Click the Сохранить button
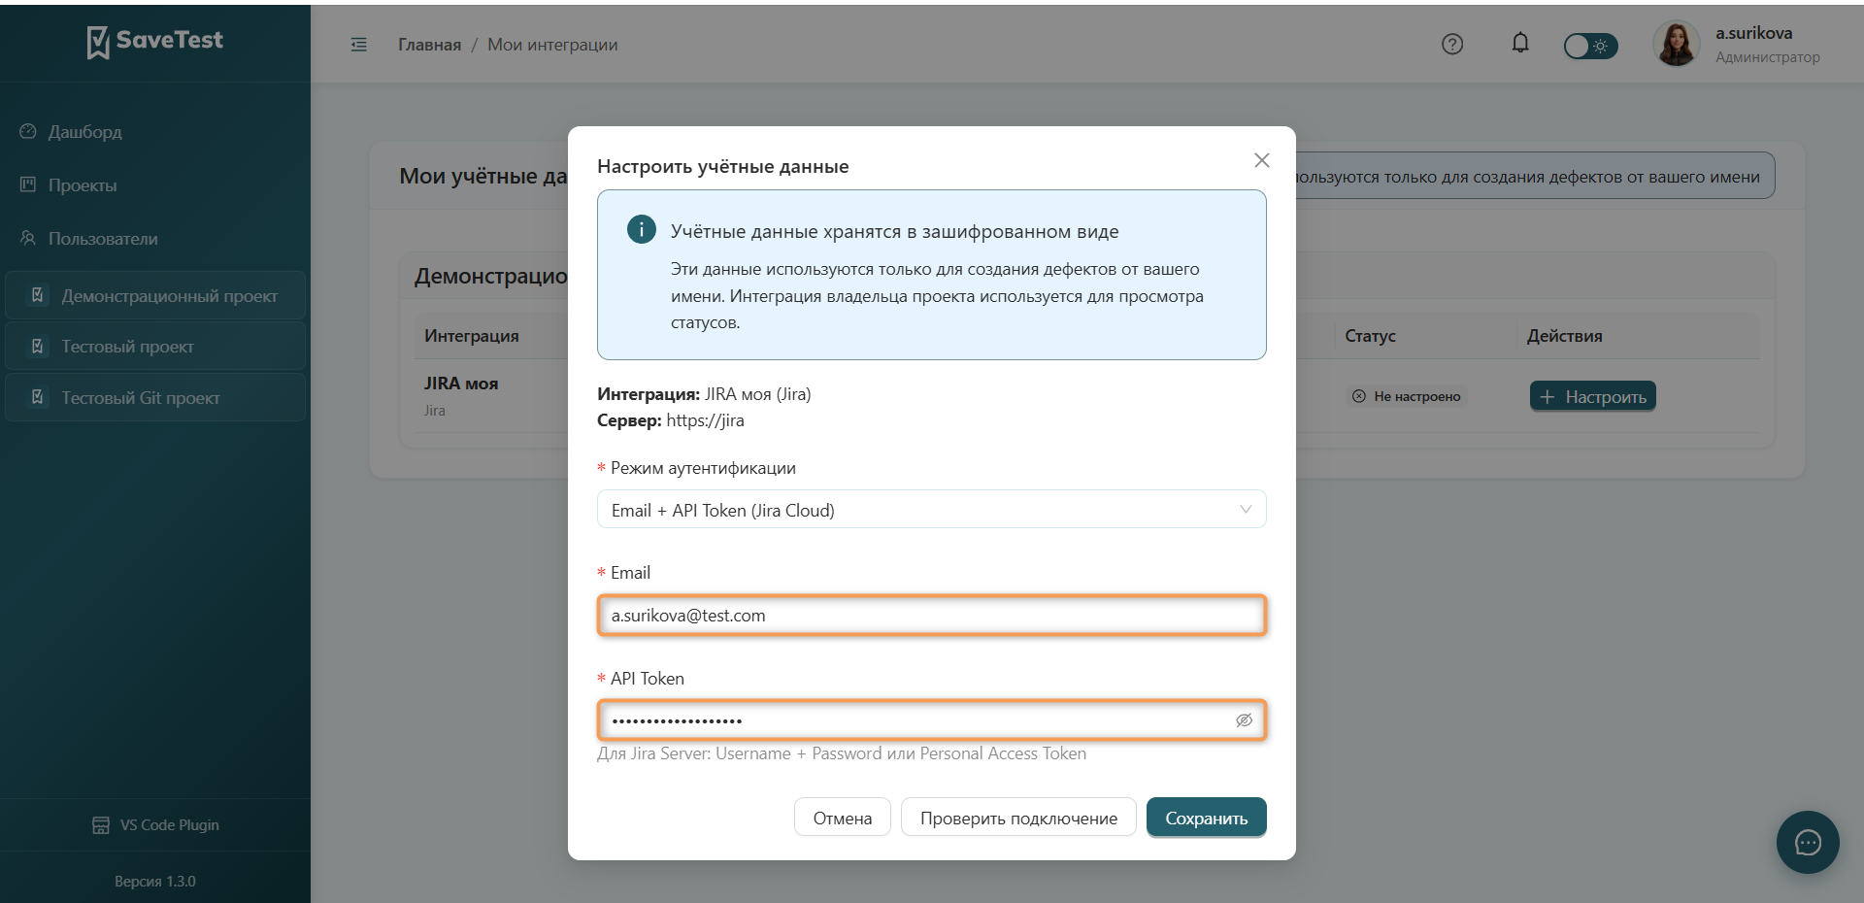 pos(1206,818)
